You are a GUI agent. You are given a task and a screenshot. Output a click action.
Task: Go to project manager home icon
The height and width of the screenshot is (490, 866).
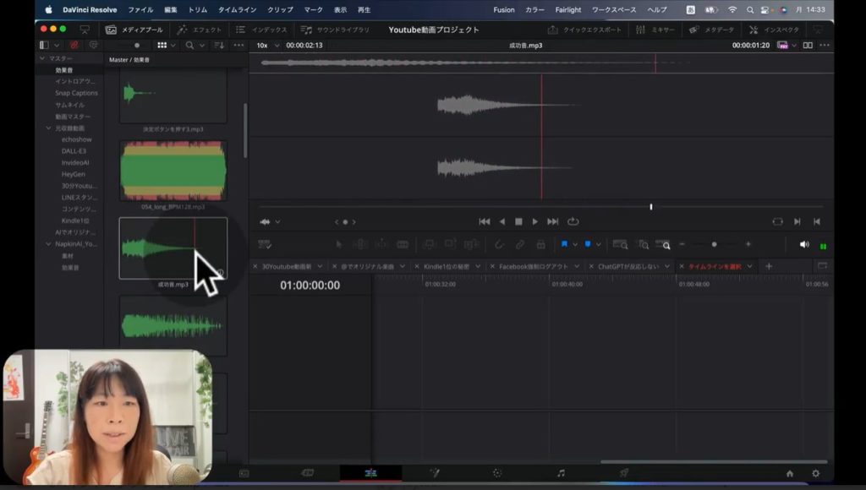pyautogui.click(x=790, y=474)
